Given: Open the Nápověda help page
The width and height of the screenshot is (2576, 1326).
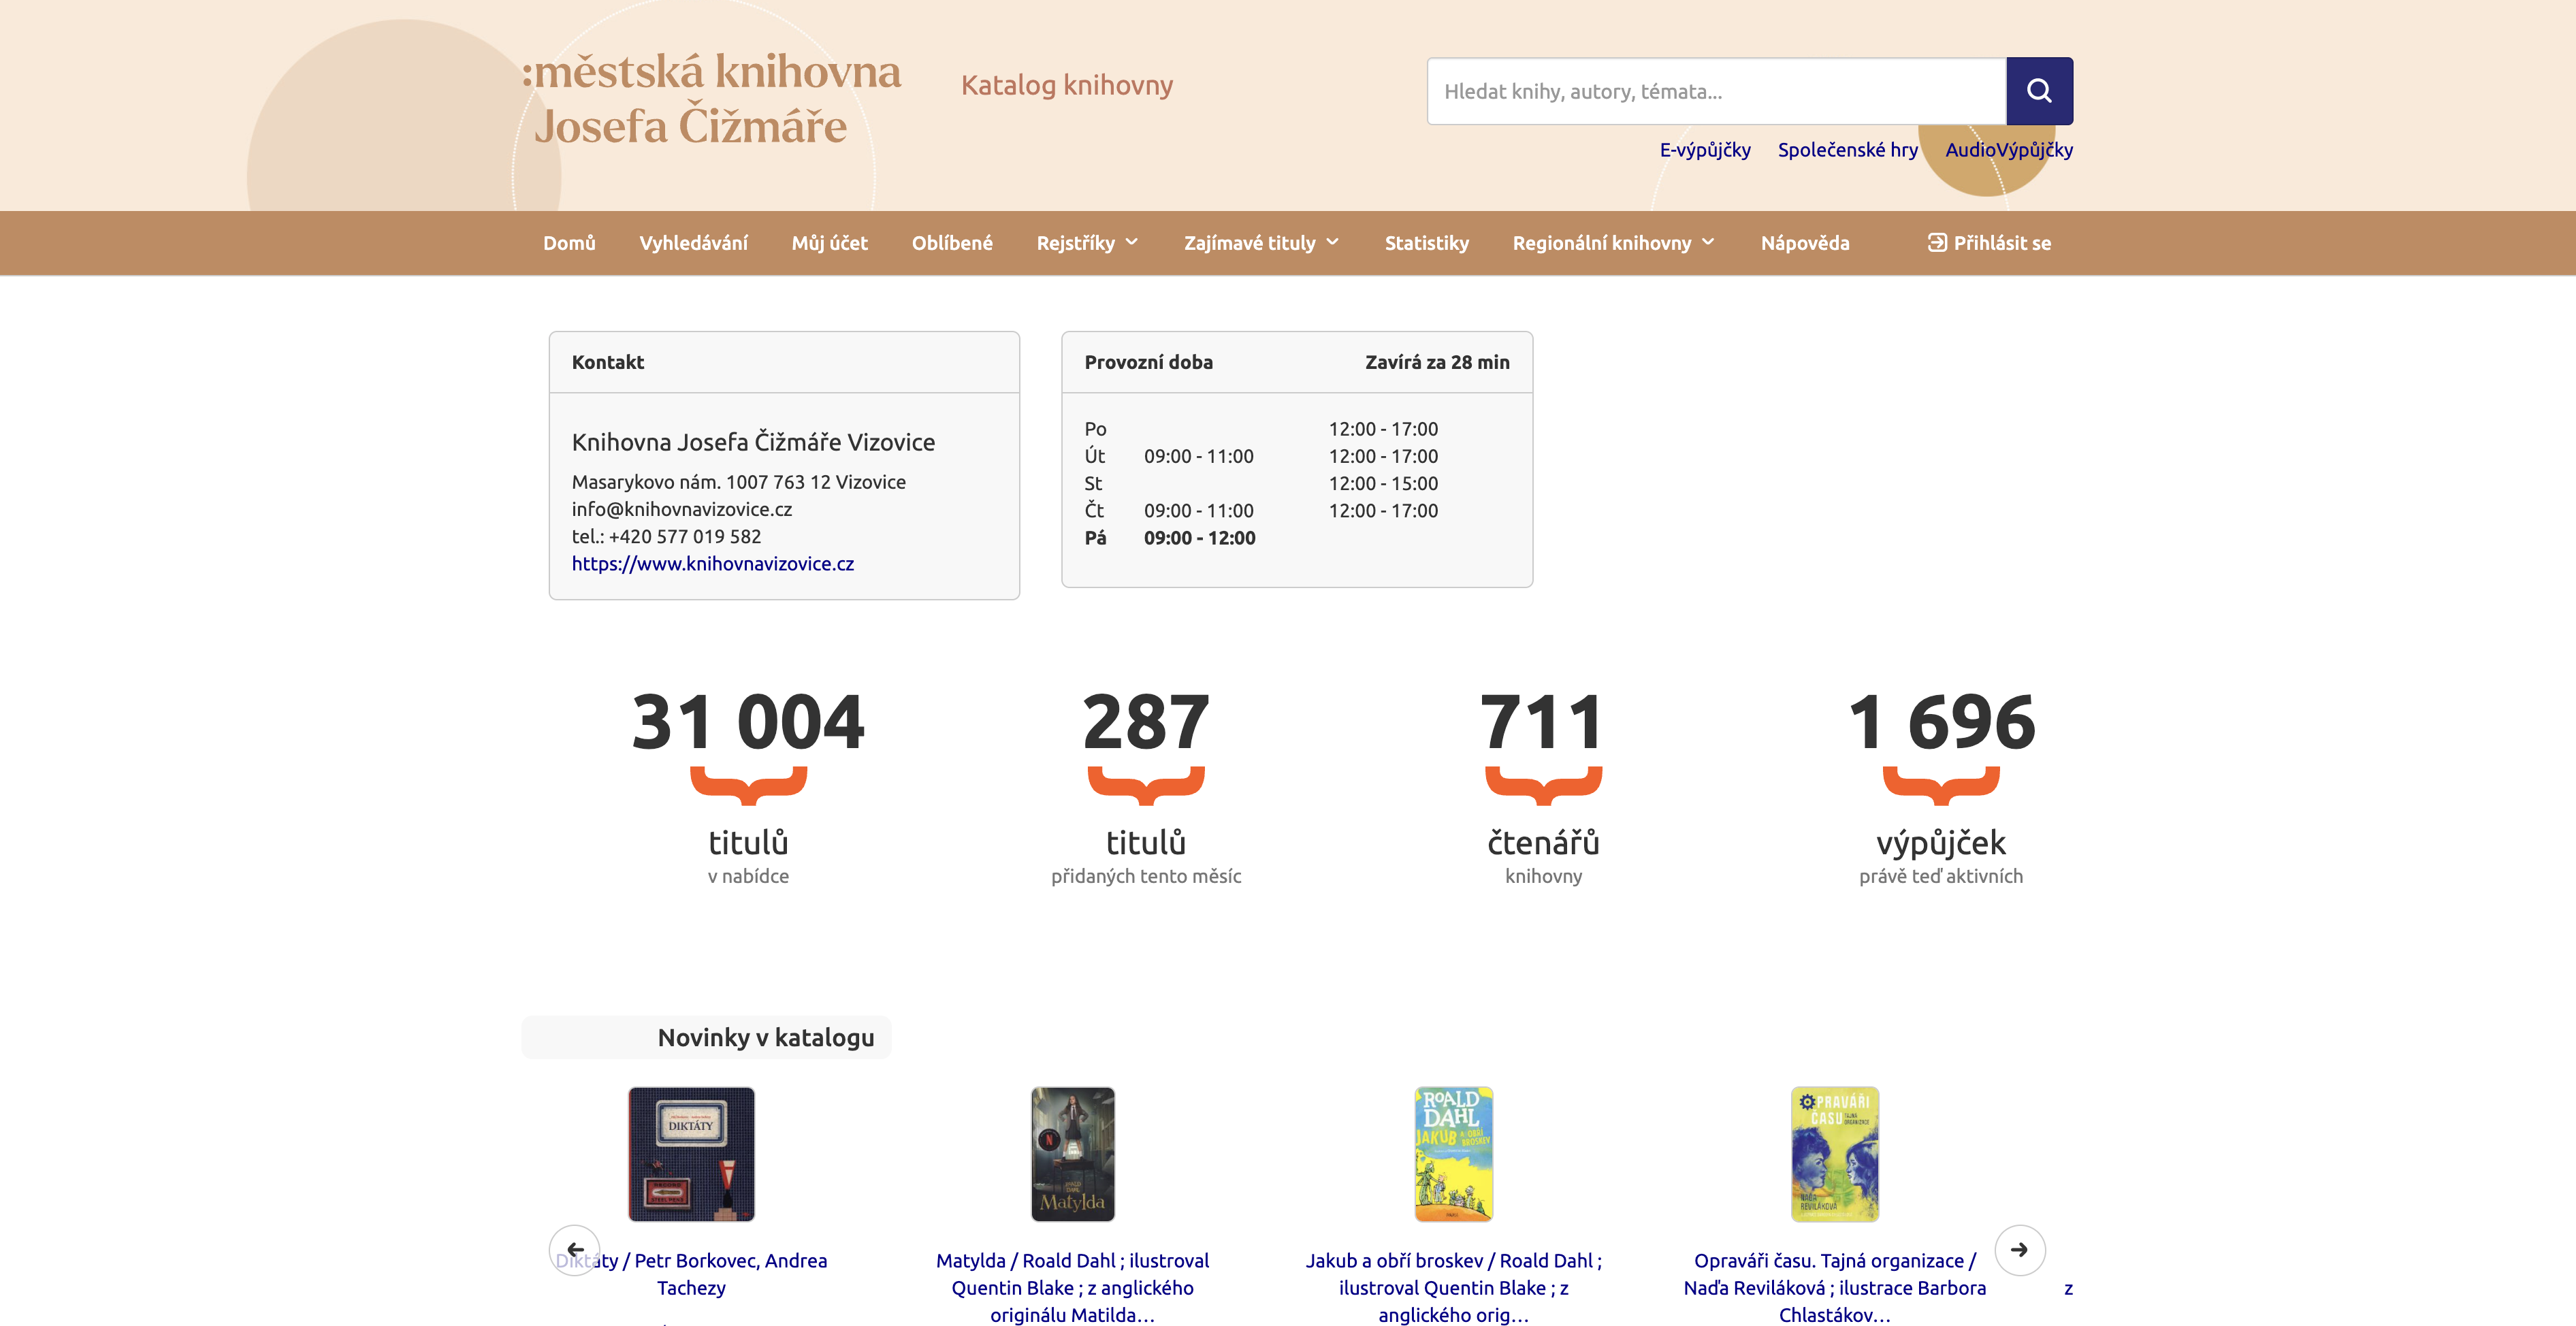Looking at the screenshot, I should 1805,243.
